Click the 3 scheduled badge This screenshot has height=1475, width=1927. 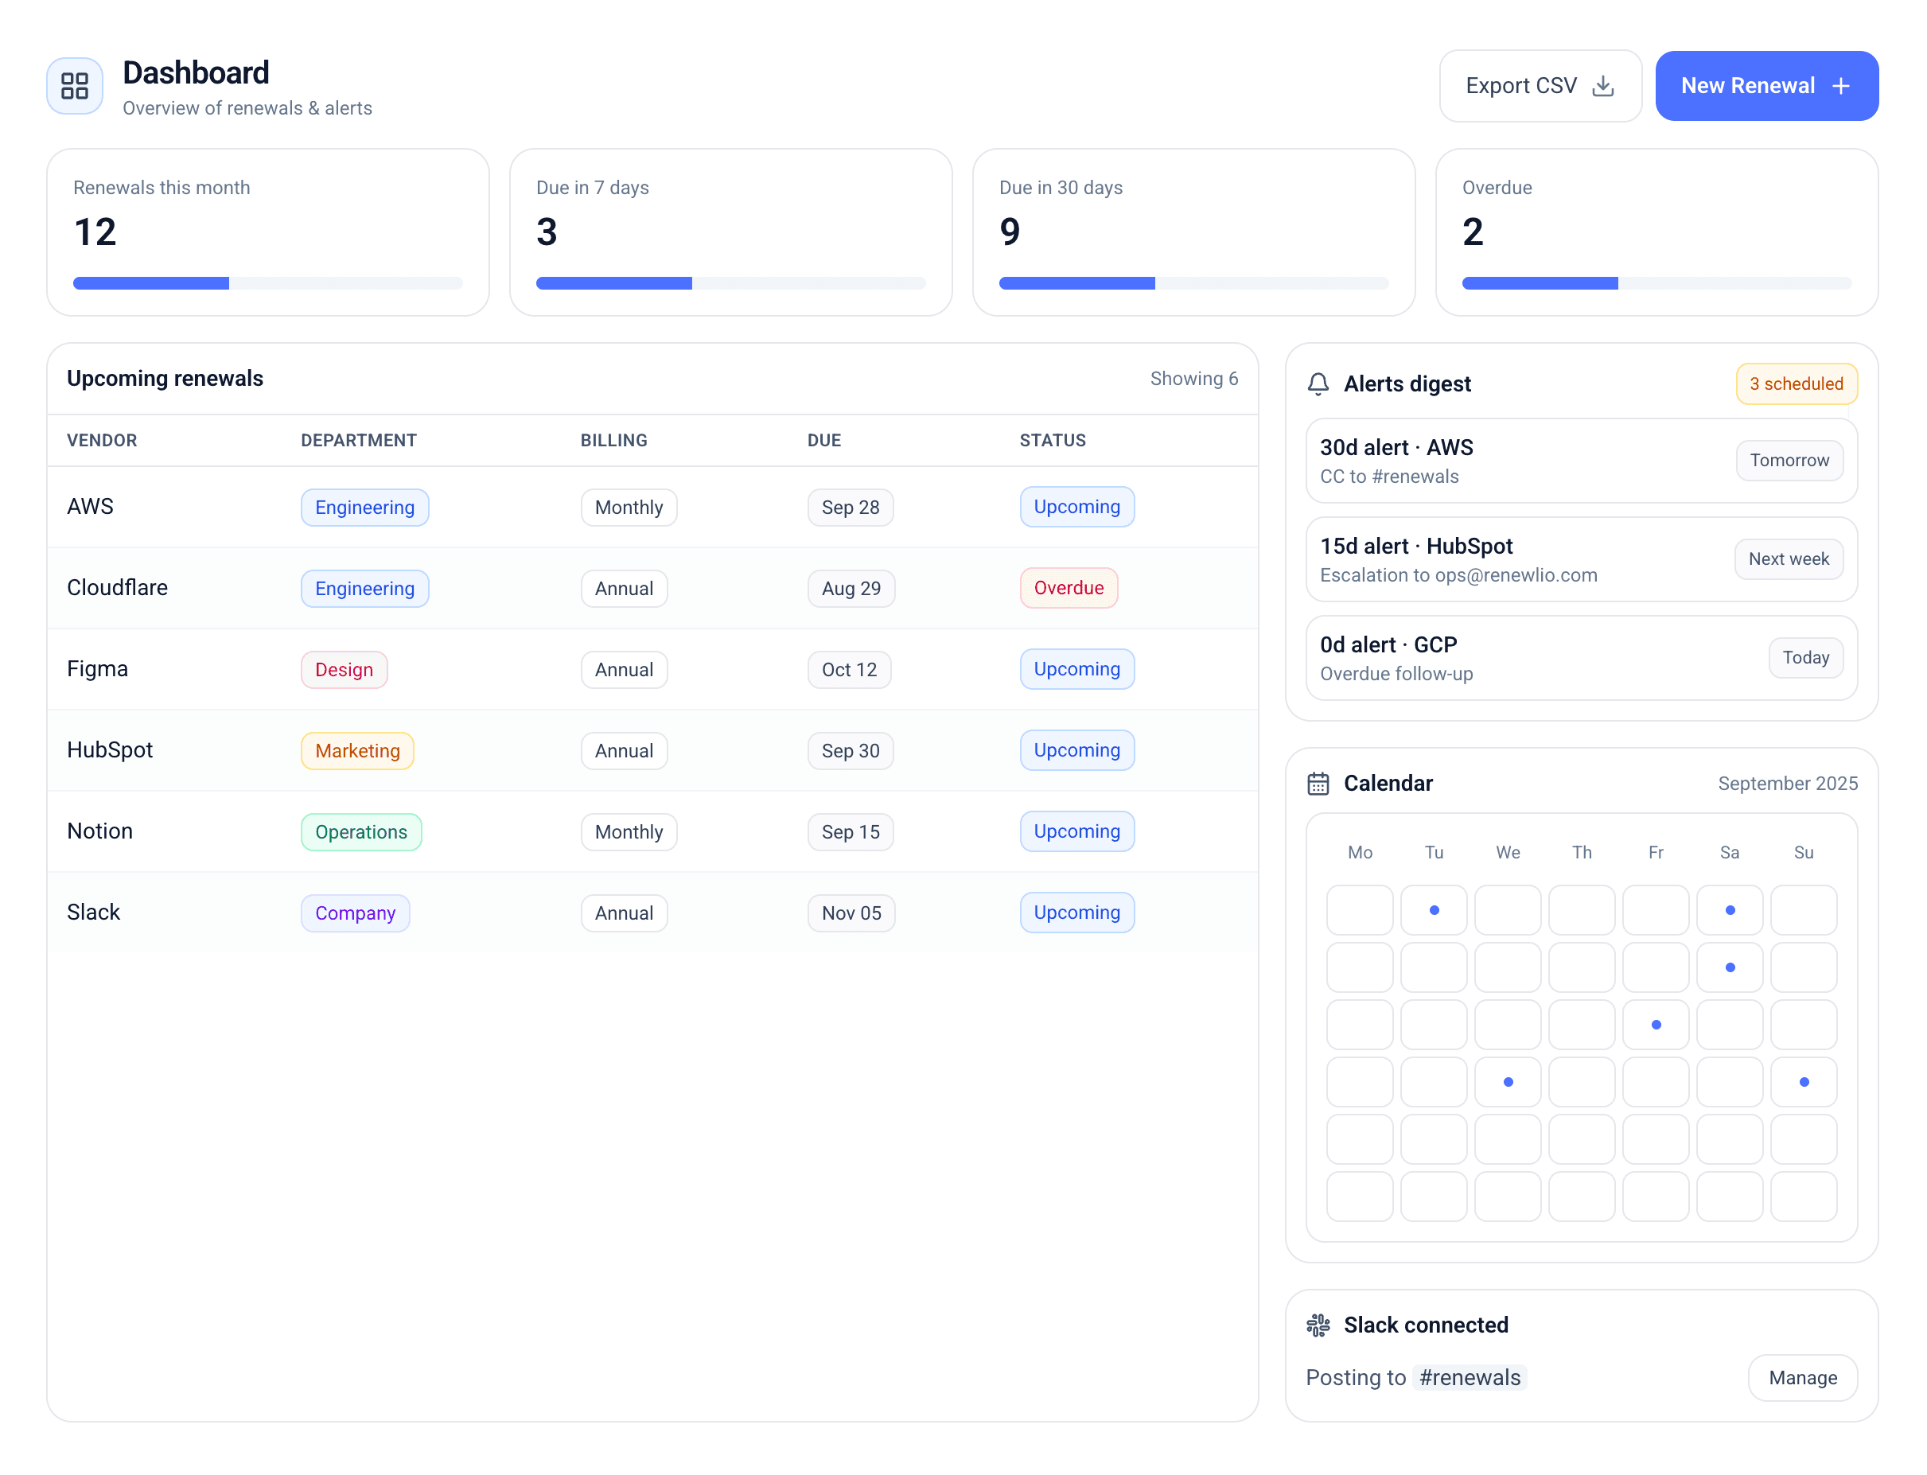click(1795, 383)
